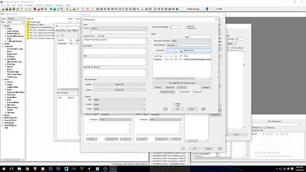
Task: Click the Audio Filter input field
Action: 200,37
